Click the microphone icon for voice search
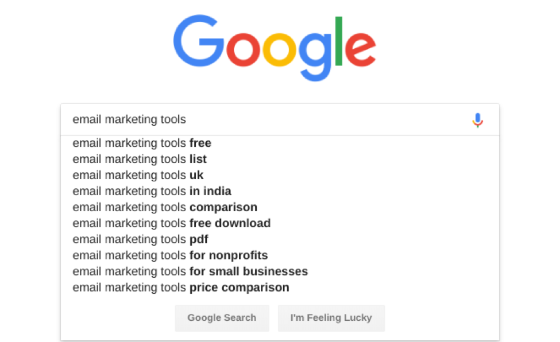Image resolution: width=560 pixels, height=342 pixels. [478, 119]
